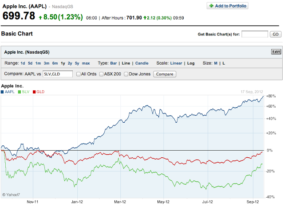Viewport: 284px width, 206px height.
Task: Click the After Hours price 701.90
Action: point(134,18)
